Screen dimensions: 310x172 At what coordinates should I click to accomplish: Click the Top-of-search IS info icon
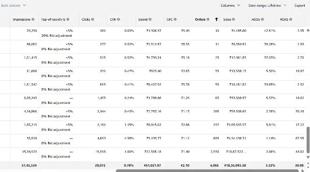68,19
